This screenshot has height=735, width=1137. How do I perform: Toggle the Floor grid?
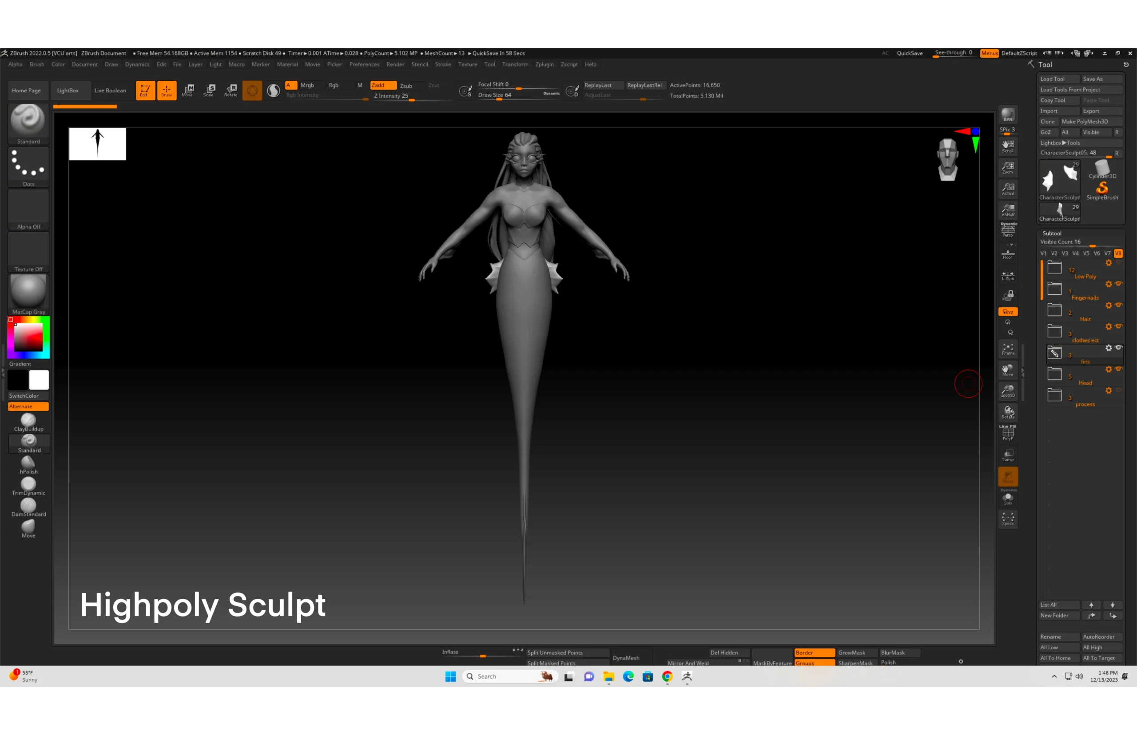point(1008,253)
